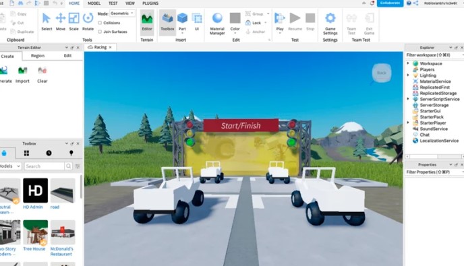This screenshot has width=464, height=266.
Task: Click the Toolbox search field
Action: pyautogui.click(x=45, y=166)
